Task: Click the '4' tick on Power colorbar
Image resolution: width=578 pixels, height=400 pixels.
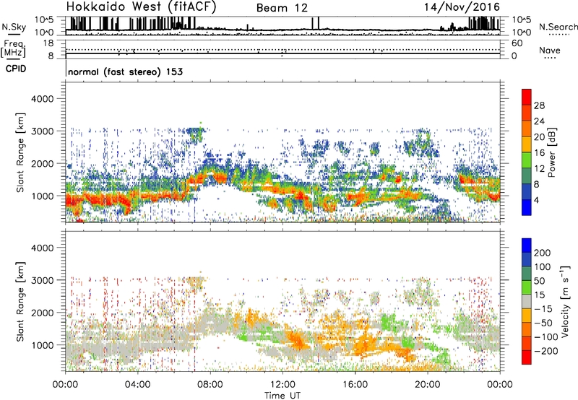Action: [x=536, y=200]
